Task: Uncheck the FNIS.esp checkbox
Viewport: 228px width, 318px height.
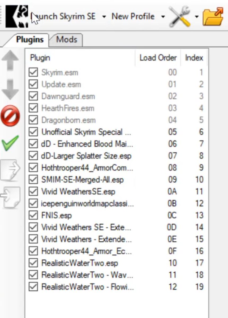Action: pos(33,215)
